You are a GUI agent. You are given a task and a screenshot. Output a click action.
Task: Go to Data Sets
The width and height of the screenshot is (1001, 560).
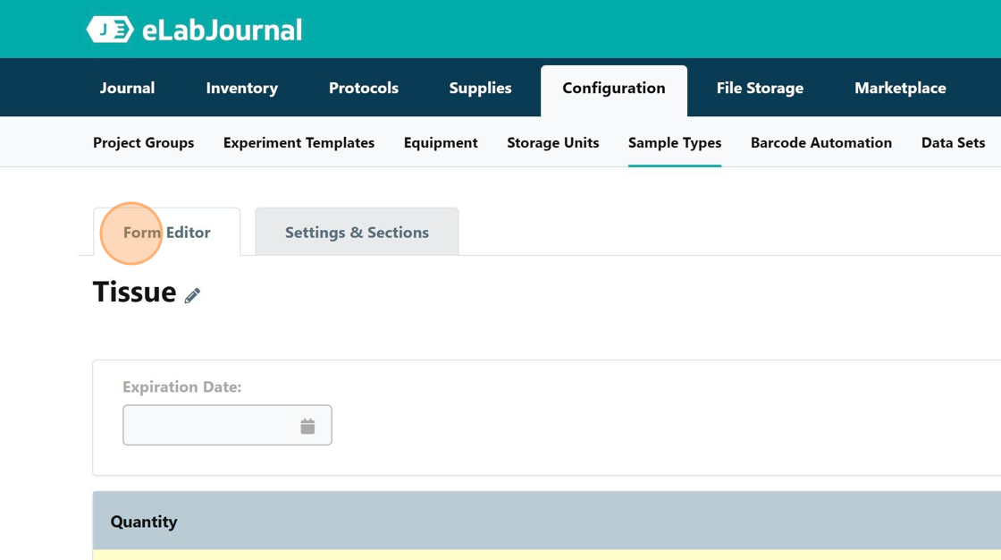(953, 142)
